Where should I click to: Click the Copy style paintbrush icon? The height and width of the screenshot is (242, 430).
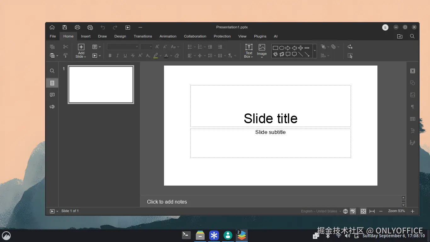(65, 55)
